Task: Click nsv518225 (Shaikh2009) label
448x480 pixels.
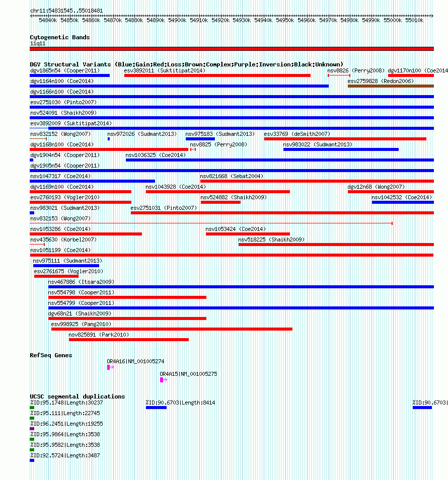Action: tap(271, 239)
